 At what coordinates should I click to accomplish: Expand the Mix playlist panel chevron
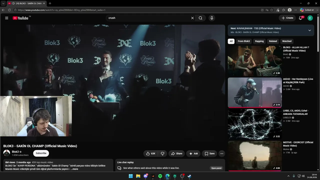pyautogui.click(x=309, y=30)
